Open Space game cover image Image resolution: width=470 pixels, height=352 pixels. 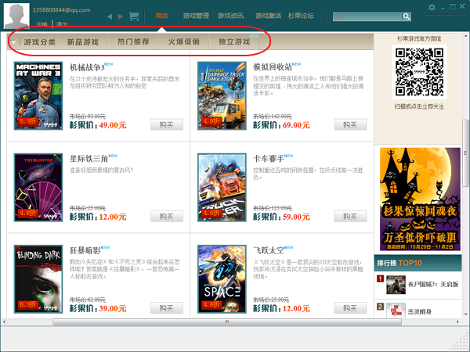click(222, 279)
